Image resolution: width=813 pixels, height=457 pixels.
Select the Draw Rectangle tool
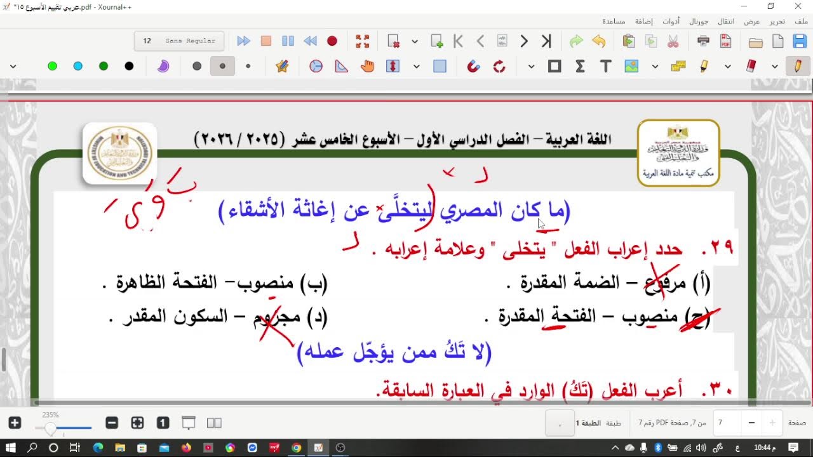(x=554, y=66)
